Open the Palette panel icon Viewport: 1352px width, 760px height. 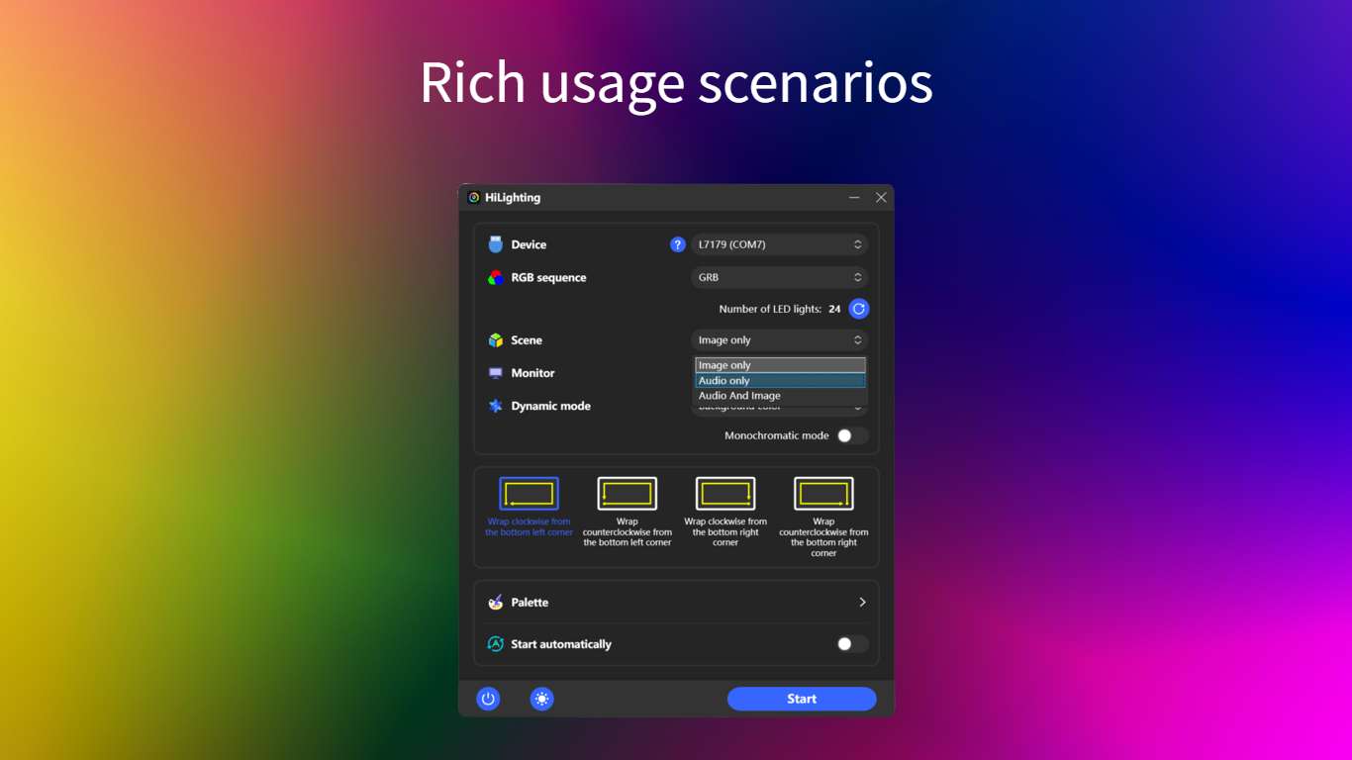(496, 602)
